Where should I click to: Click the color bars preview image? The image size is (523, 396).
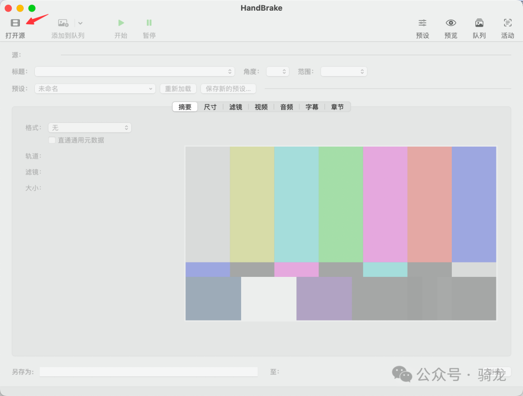pyautogui.click(x=341, y=233)
